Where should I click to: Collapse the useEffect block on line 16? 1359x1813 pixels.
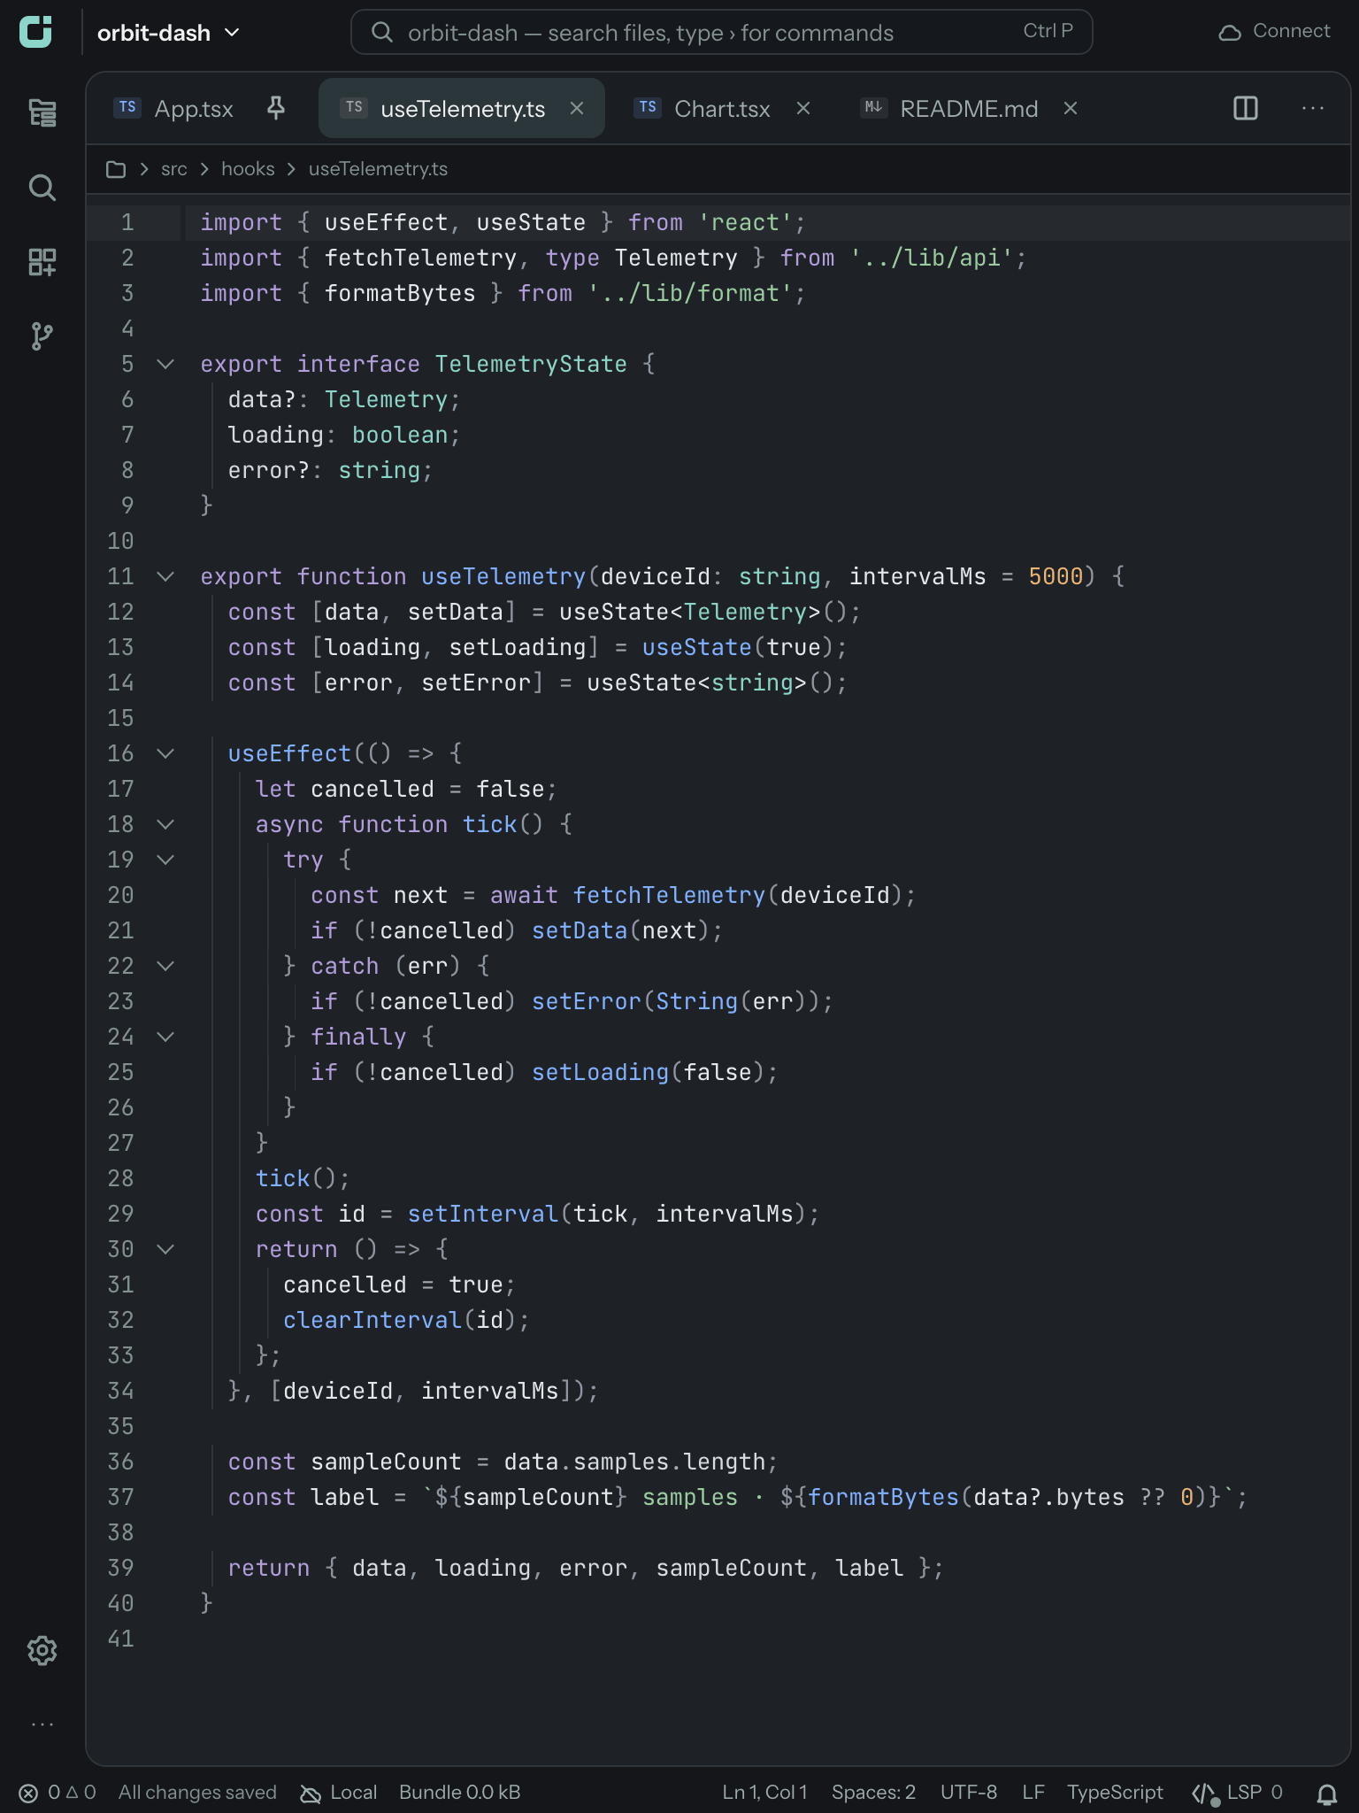[x=165, y=753]
